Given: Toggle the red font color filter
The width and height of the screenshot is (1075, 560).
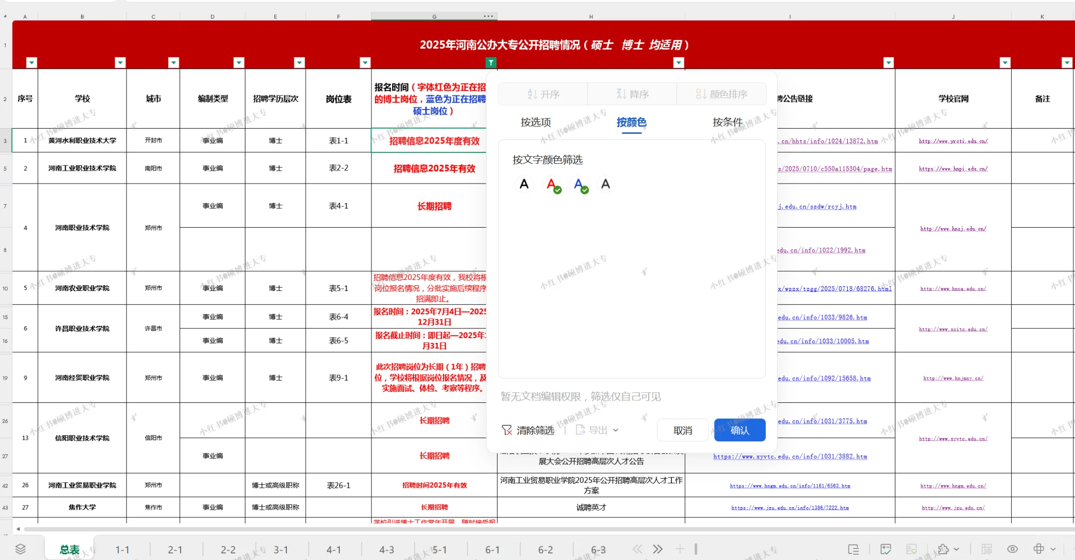Looking at the screenshot, I should click(552, 184).
